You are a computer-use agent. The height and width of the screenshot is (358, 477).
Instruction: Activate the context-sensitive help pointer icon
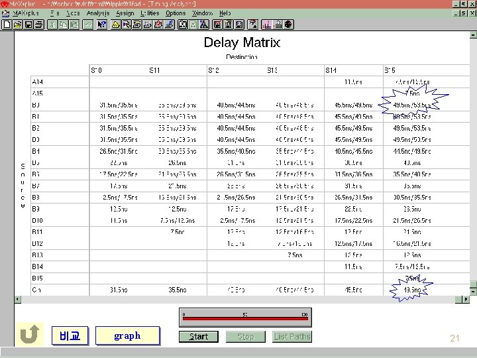pos(101,25)
